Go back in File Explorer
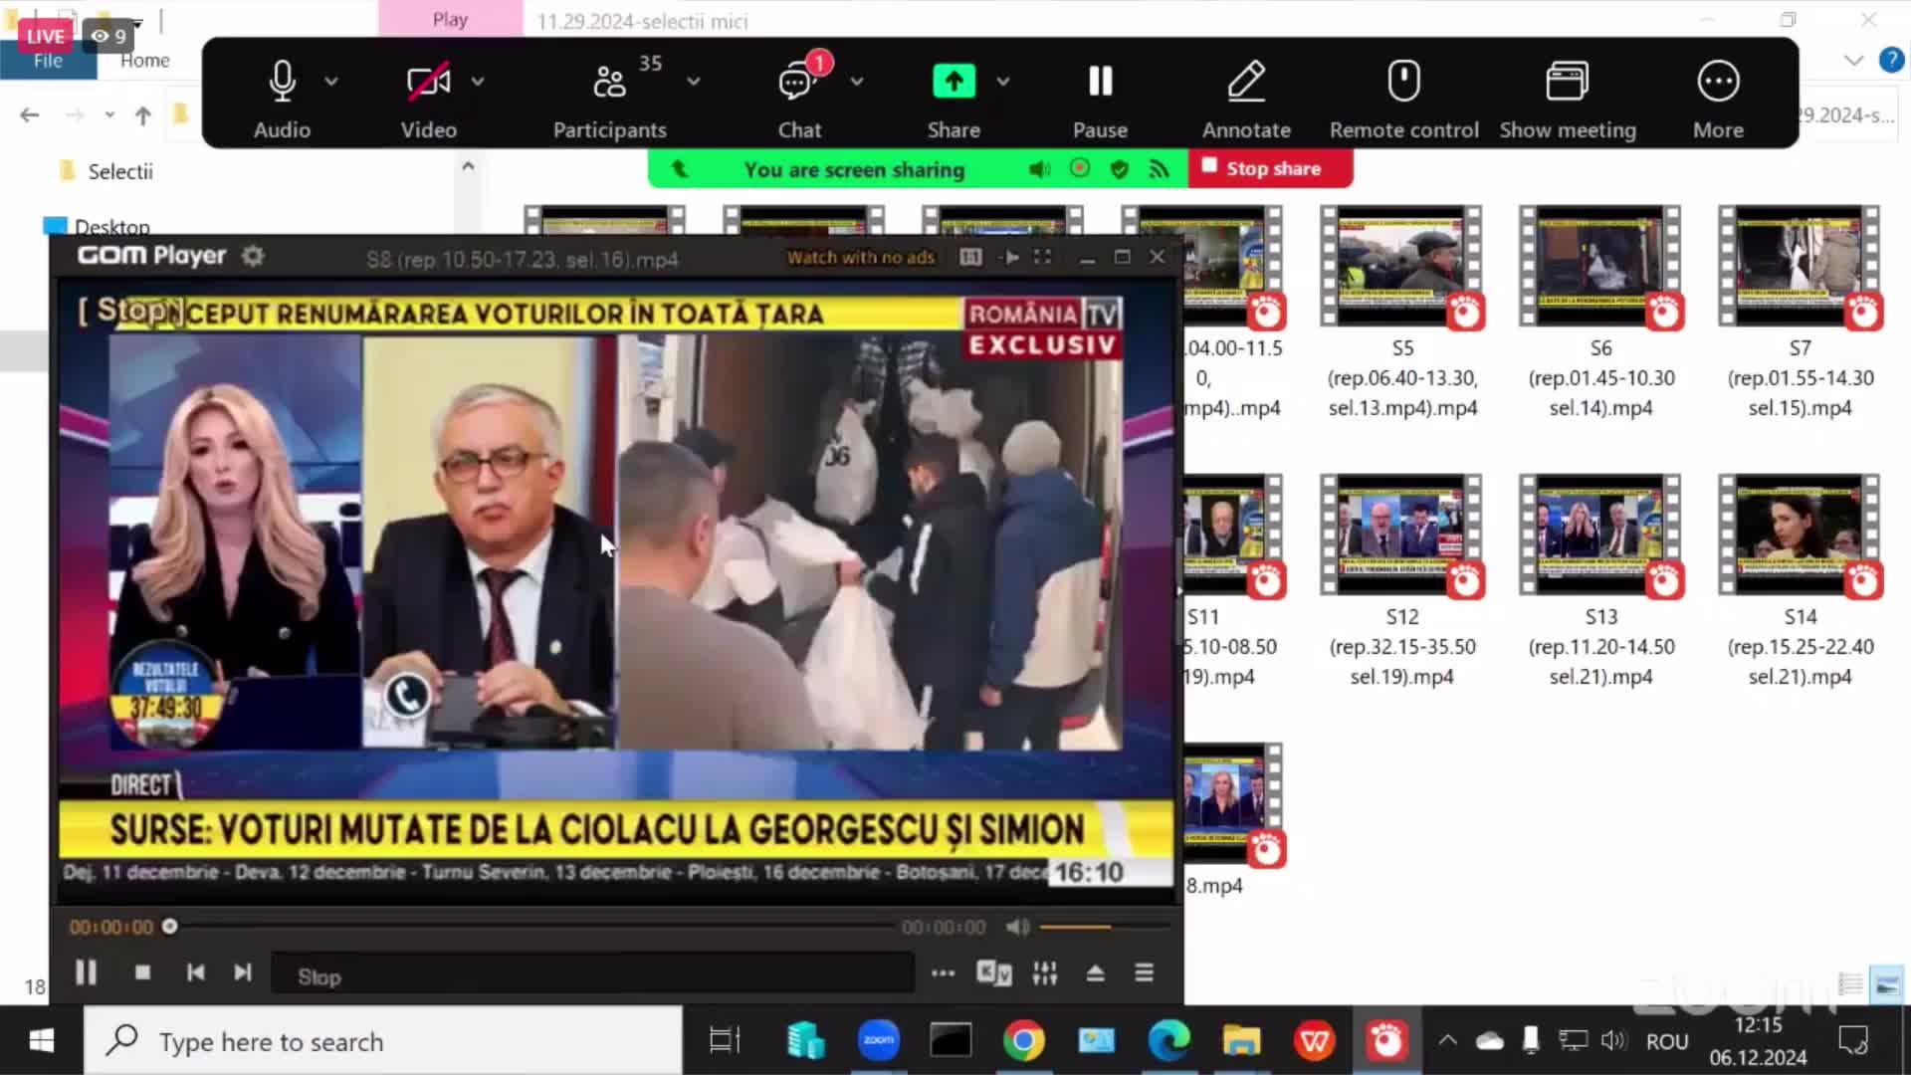Screen dimensions: 1911x1075 30,115
